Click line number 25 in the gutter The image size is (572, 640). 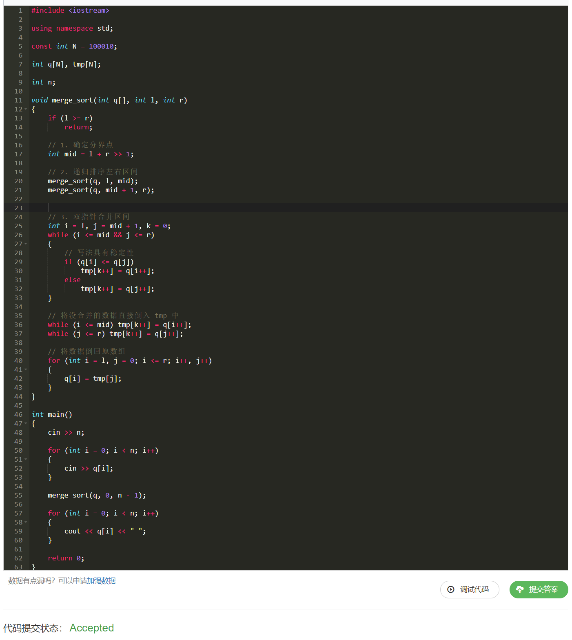[x=18, y=226]
